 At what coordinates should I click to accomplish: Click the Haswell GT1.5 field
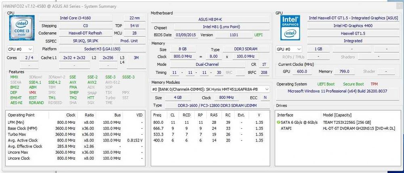[353, 33]
